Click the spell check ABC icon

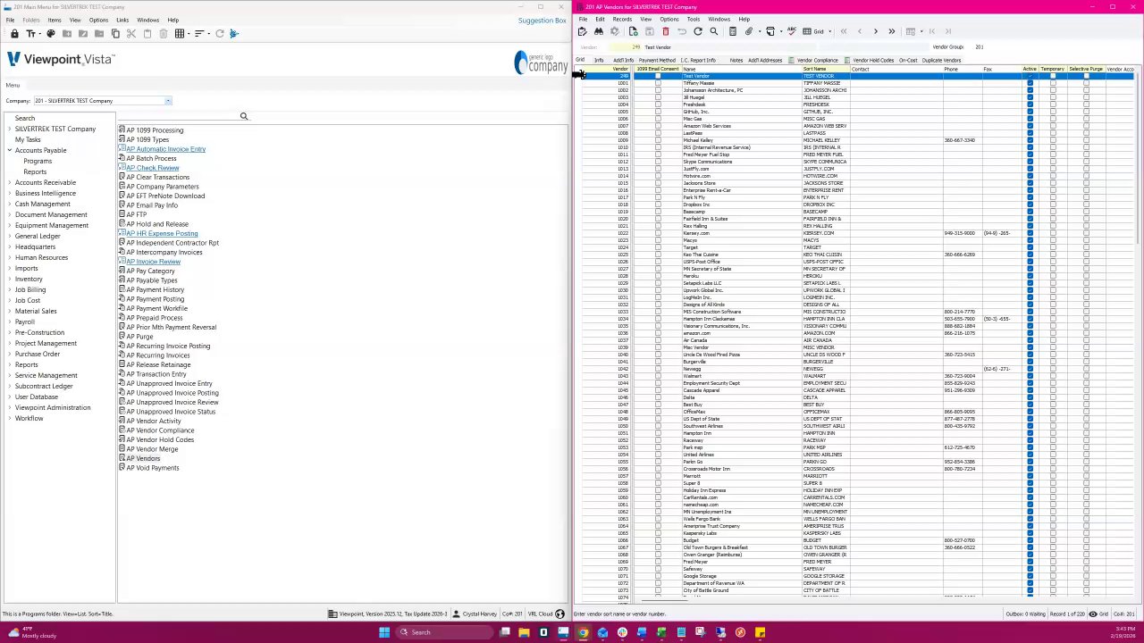[792, 31]
